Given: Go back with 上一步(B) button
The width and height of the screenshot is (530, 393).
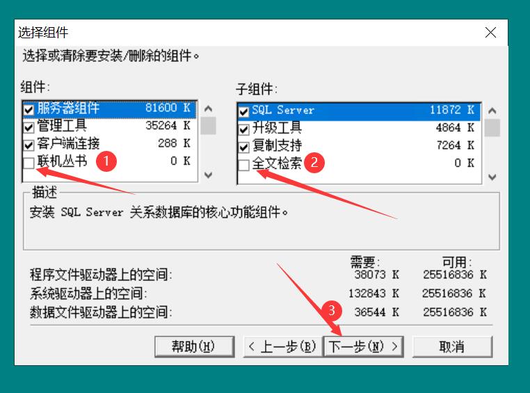Looking at the screenshot, I should [282, 346].
